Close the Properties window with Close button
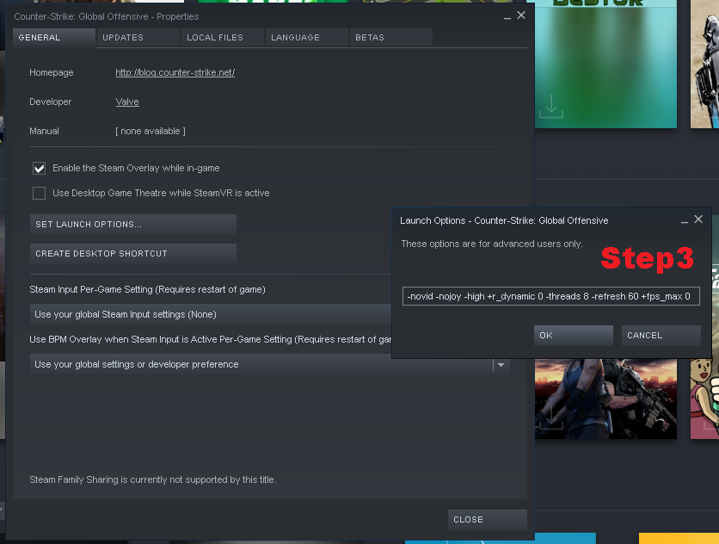This screenshot has height=544, width=719. [x=487, y=520]
